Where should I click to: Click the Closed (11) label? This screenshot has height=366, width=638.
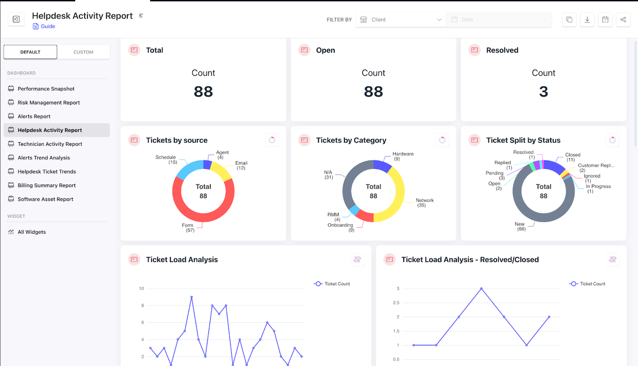coord(573,157)
